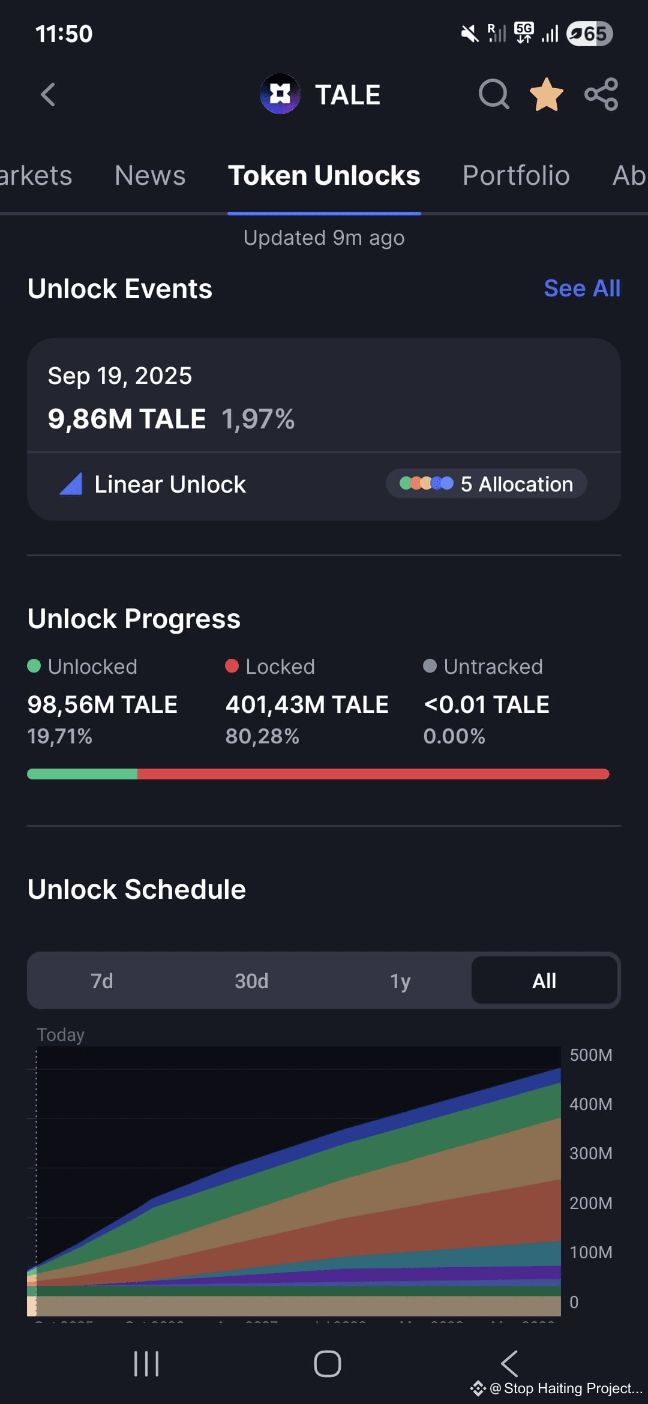648x1404 pixels.
Task: Switch to the Portfolio tab
Action: (516, 176)
